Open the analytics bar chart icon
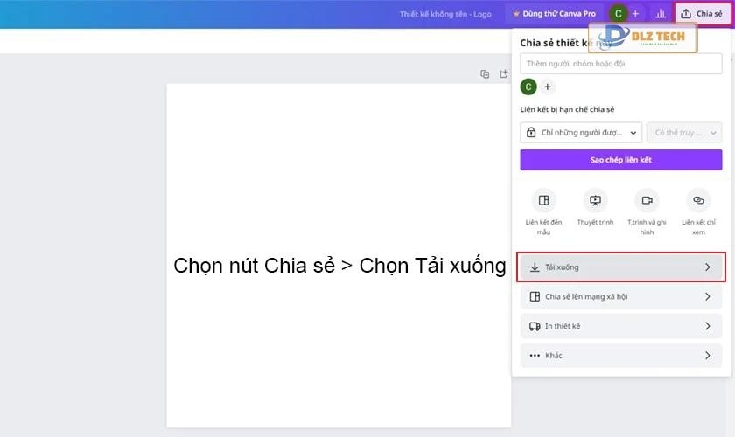735x437 pixels. (661, 14)
